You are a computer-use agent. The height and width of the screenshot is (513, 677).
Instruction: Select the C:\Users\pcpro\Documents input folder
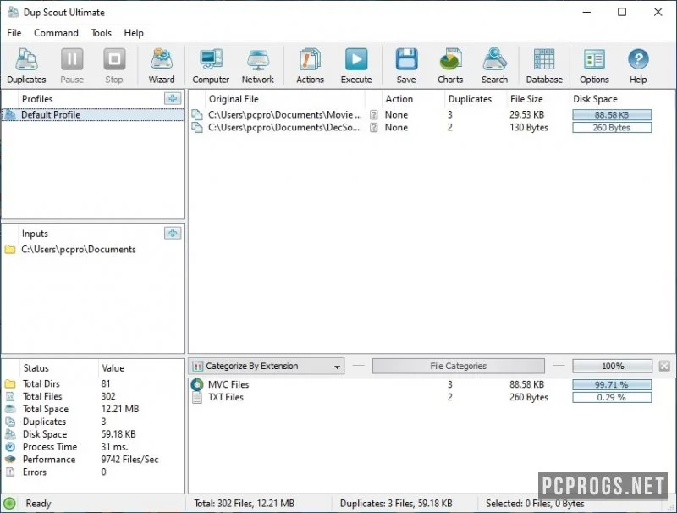pyautogui.click(x=93, y=250)
